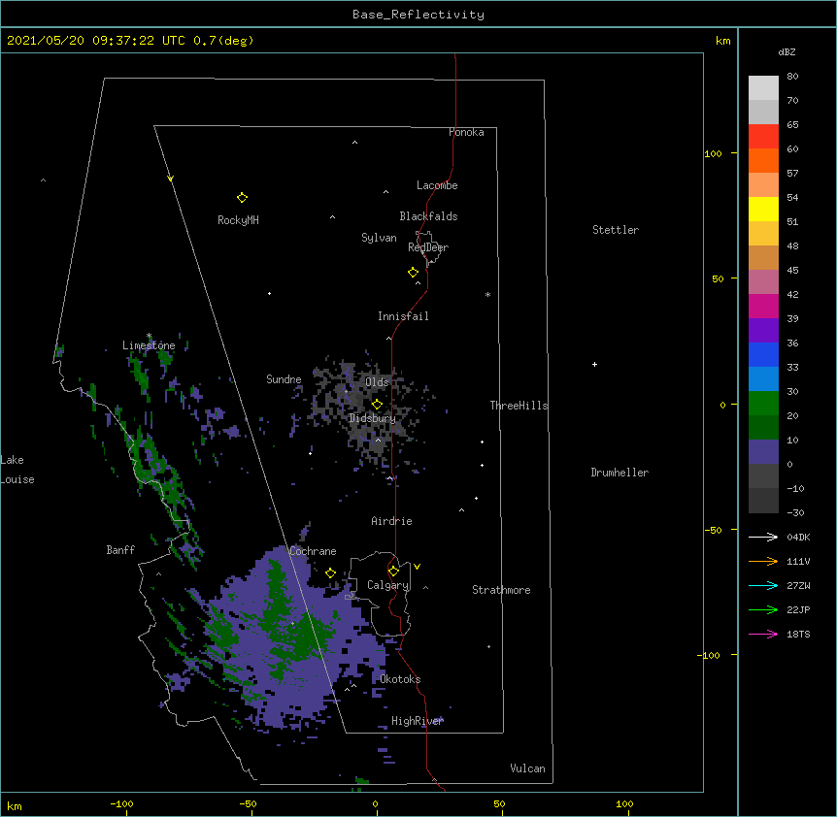
Task: Click the white plus marker north of Drumheller
Action: (594, 364)
